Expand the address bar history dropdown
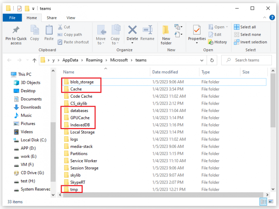279x209 pixels. coord(202,60)
